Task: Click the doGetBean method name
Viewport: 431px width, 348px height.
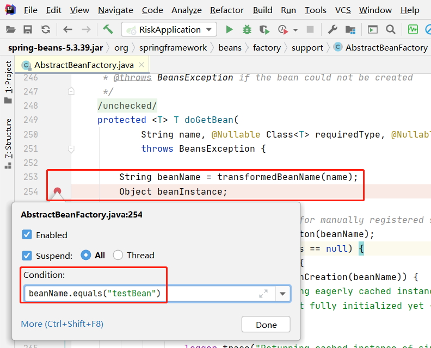Action: point(209,120)
